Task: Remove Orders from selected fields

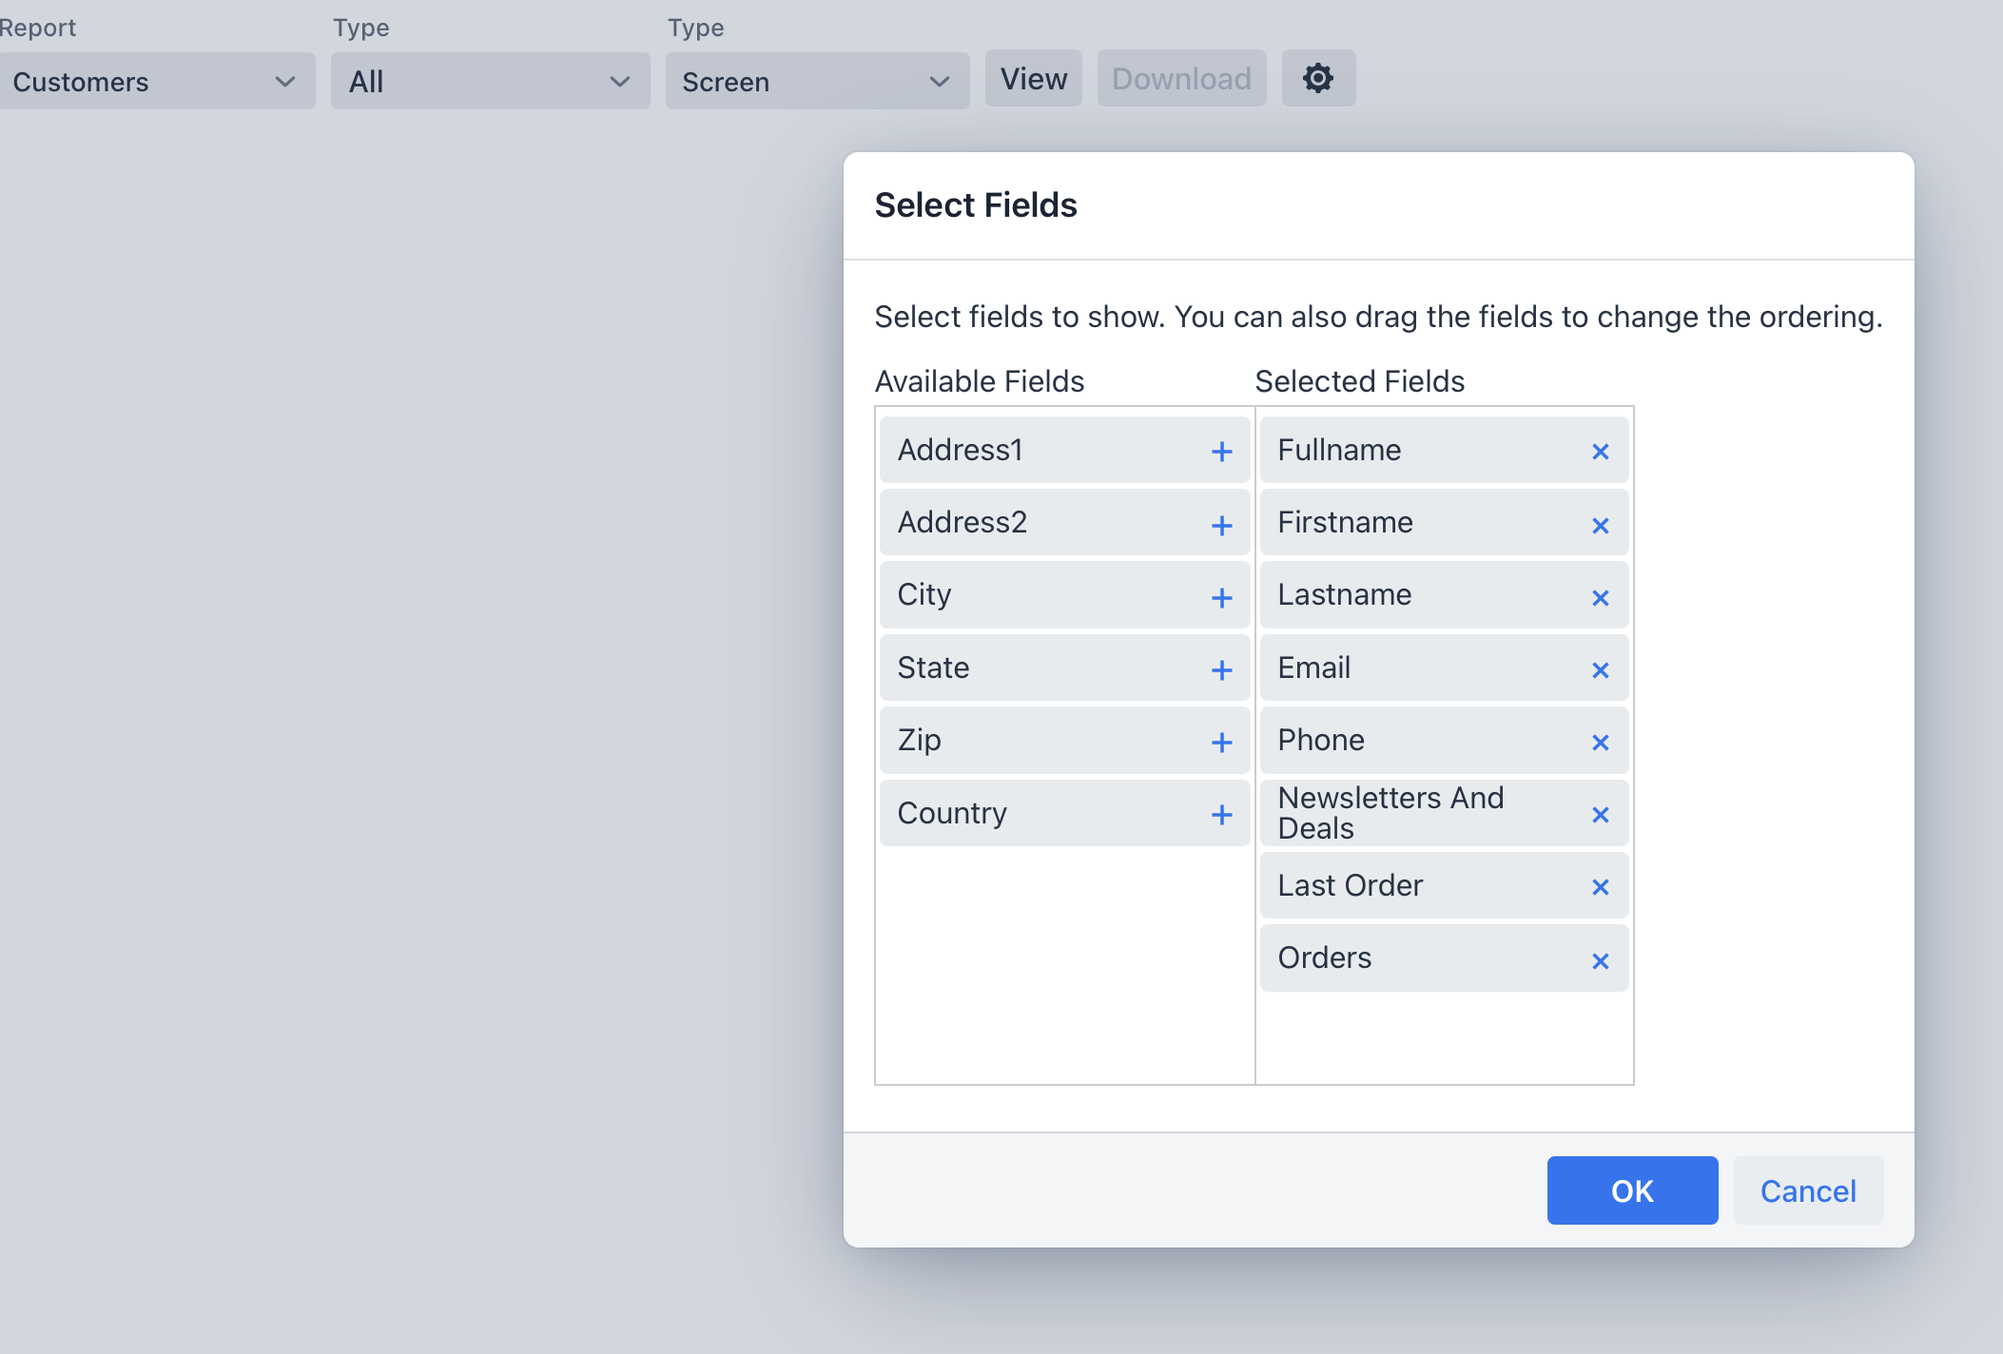Action: [x=1600, y=960]
